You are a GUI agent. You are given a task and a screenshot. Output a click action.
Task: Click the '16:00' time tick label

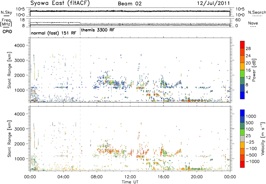[x=163, y=177]
